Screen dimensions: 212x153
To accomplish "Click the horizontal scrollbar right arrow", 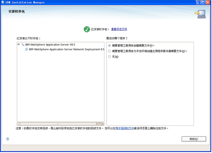I will [103, 124].
